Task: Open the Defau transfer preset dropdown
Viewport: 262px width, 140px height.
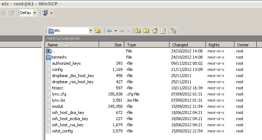Action: pyautogui.click(x=35, y=13)
